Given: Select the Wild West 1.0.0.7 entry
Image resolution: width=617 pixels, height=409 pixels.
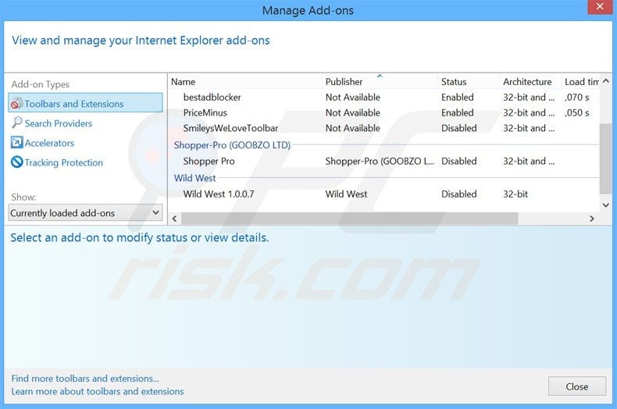Looking at the screenshot, I should [x=219, y=194].
